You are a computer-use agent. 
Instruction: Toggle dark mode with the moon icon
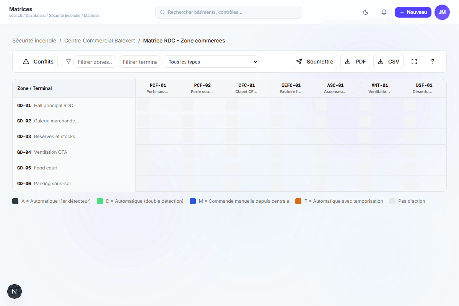pos(366,12)
